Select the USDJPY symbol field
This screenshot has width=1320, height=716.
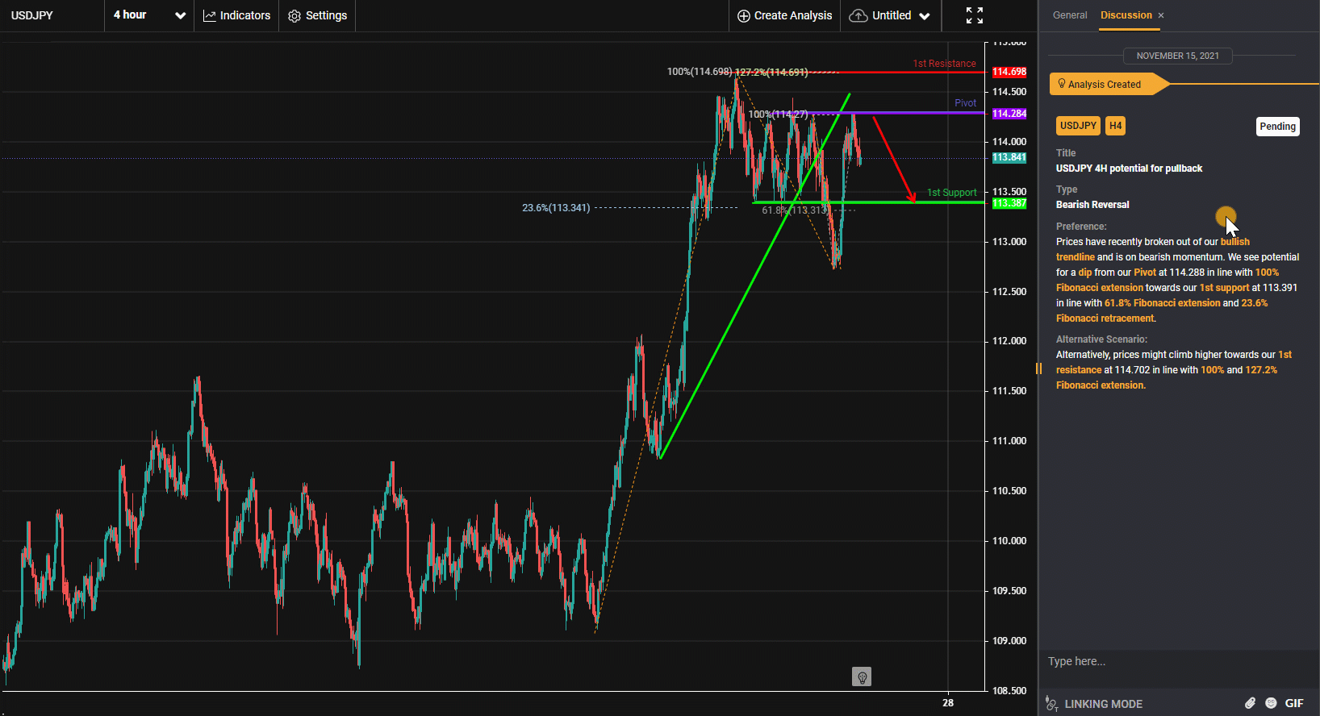pos(52,15)
